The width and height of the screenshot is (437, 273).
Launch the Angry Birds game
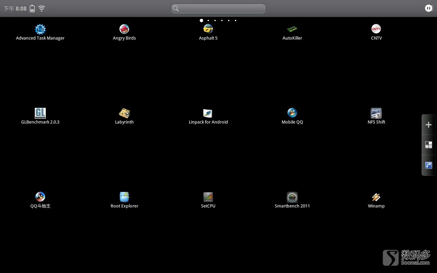[124, 32]
